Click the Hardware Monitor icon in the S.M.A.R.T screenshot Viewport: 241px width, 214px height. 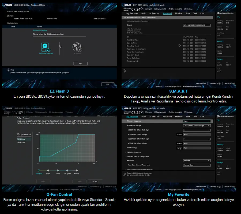click(218, 13)
